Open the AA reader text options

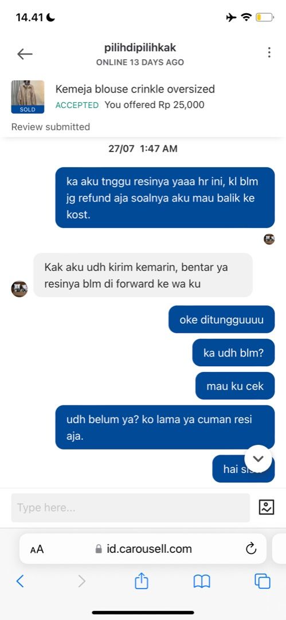pos(37,549)
